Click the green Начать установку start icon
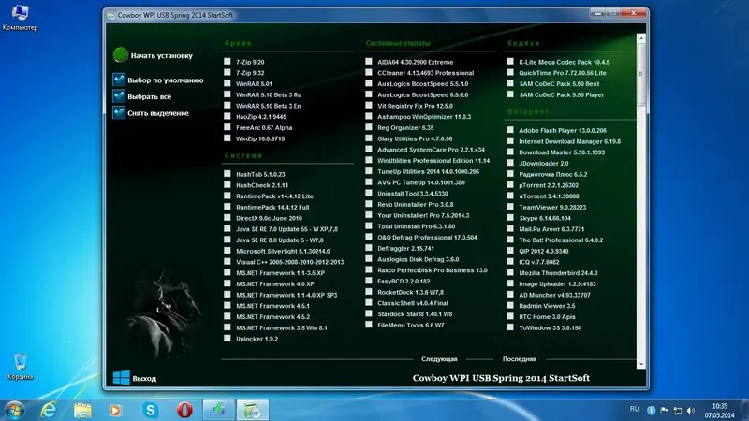The image size is (749, 421). click(x=121, y=55)
